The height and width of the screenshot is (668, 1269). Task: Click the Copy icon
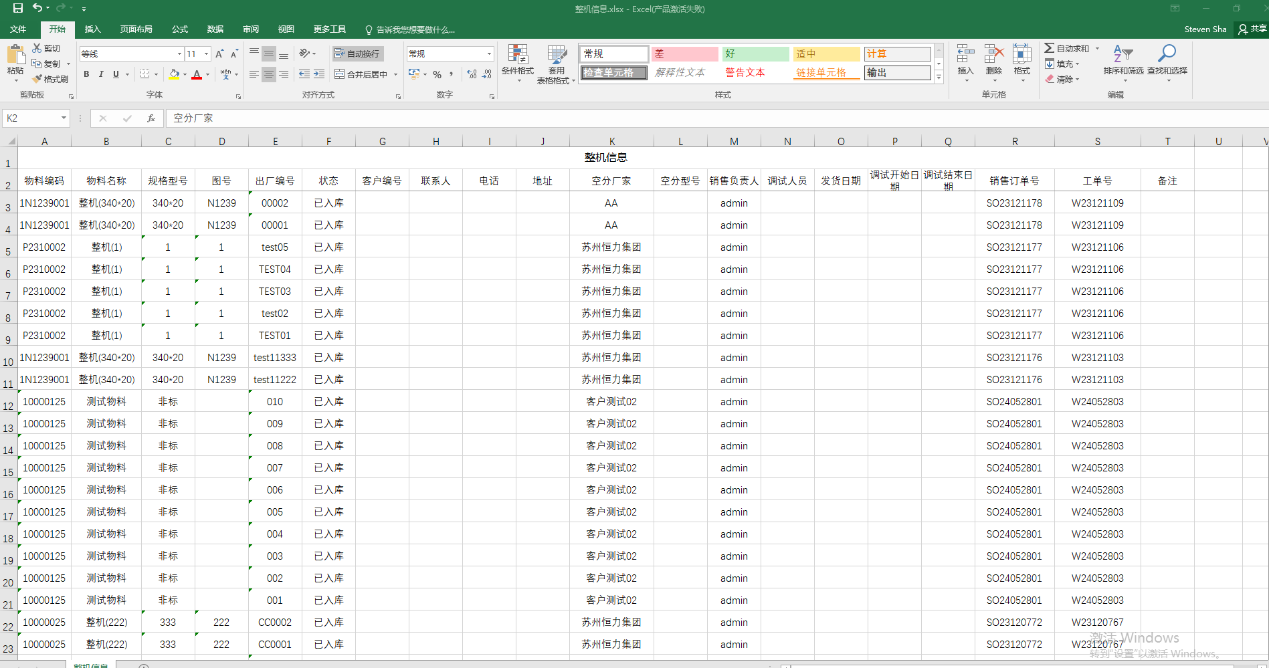click(37, 64)
